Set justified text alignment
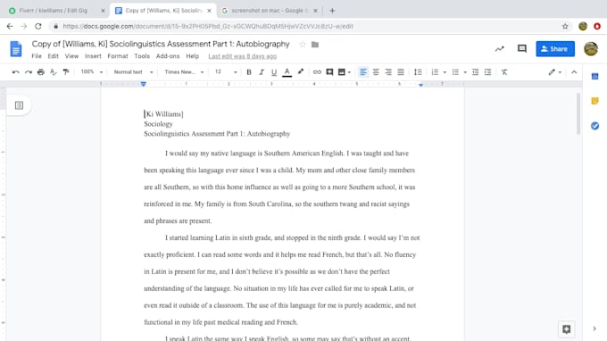The width and height of the screenshot is (607, 341). tap(401, 72)
